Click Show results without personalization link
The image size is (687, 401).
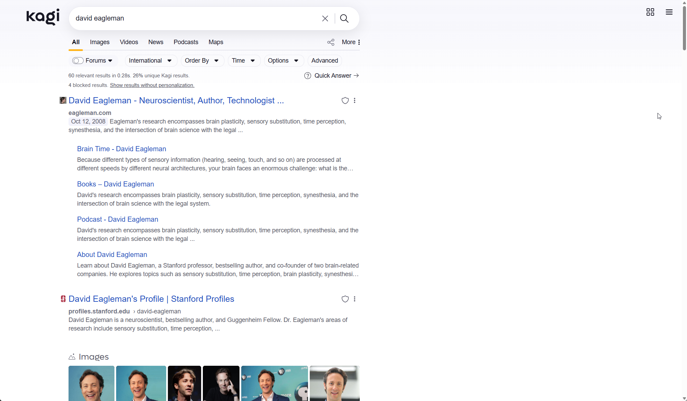(x=152, y=85)
